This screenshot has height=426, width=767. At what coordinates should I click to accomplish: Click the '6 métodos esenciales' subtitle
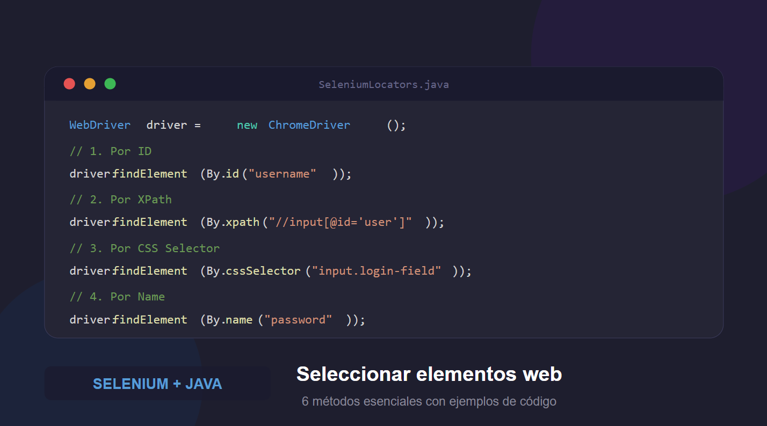429,401
